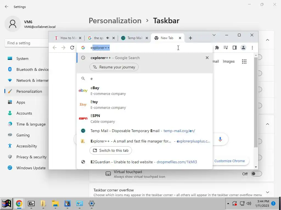The width and height of the screenshot is (281, 210).
Task: Select the single letter e search suggestion
Action: tap(144, 78)
